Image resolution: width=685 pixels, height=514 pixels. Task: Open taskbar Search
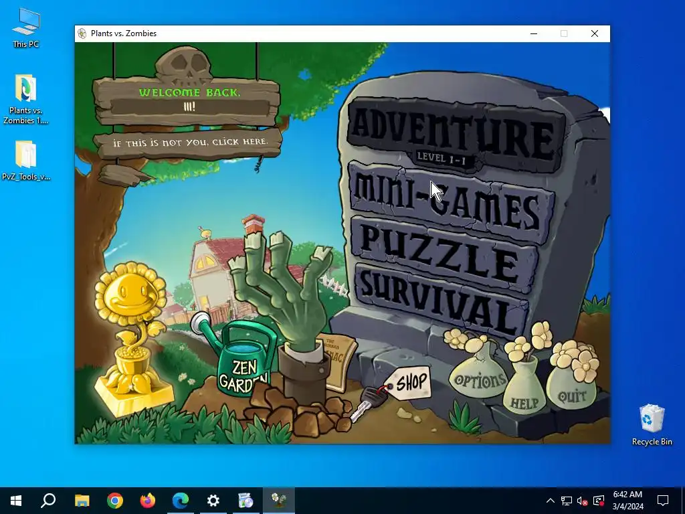pyautogui.click(x=48, y=501)
